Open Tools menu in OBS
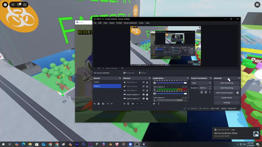Screen dimensions: 262x147 (x=141, y=23)
